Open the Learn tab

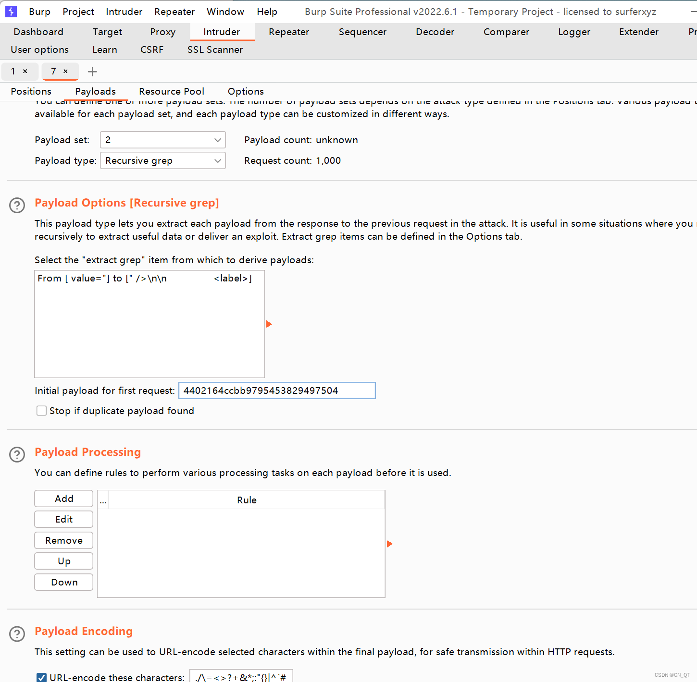coord(105,49)
